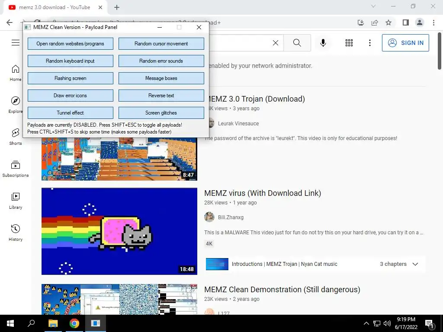Click Chrome icon in taskbar
The image size is (443, 332).
coord(74,323)
